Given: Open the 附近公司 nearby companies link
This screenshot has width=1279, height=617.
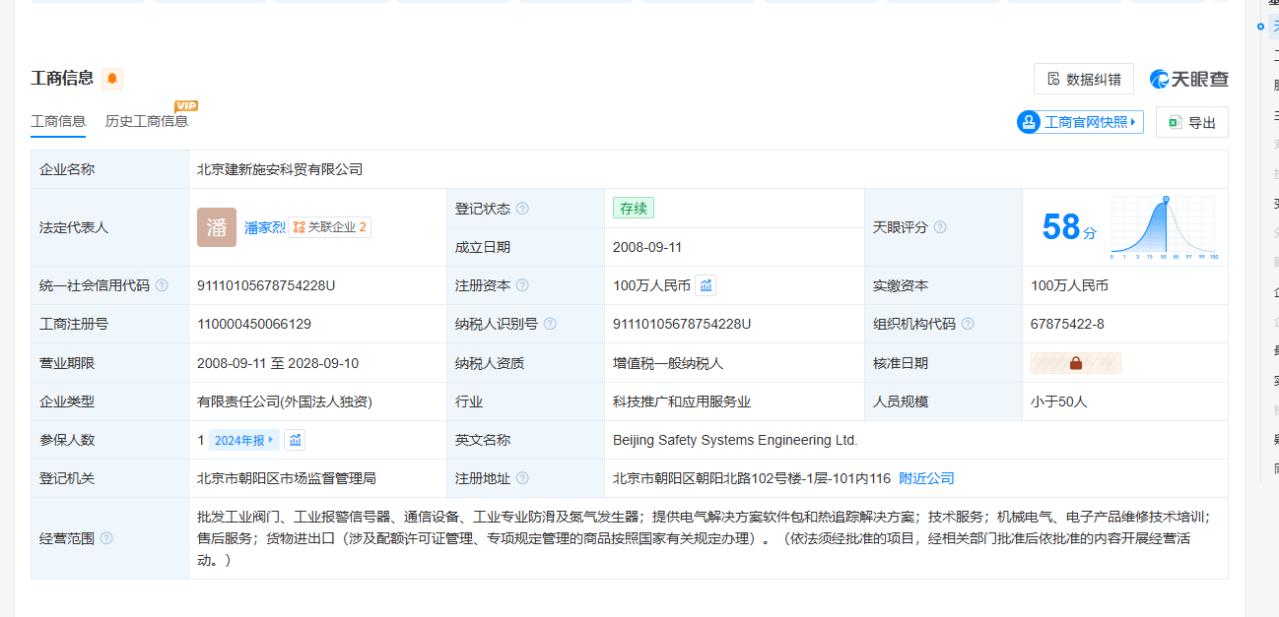Looking at the screenshot, I should (x=926, y=478).
